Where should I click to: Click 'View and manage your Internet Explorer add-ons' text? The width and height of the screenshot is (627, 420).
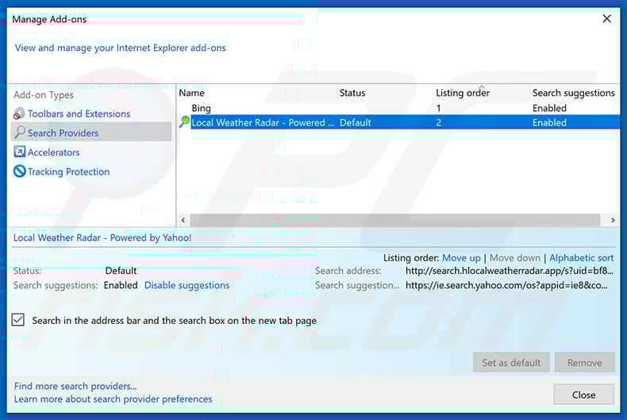coord(121,48)
